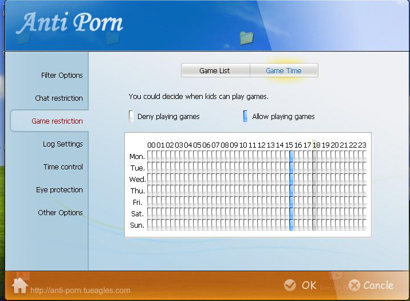This screenshot has height=301, width=410.
Task: Toggle the blue Saturday cell under hour 15
Action: pos(291,213)
